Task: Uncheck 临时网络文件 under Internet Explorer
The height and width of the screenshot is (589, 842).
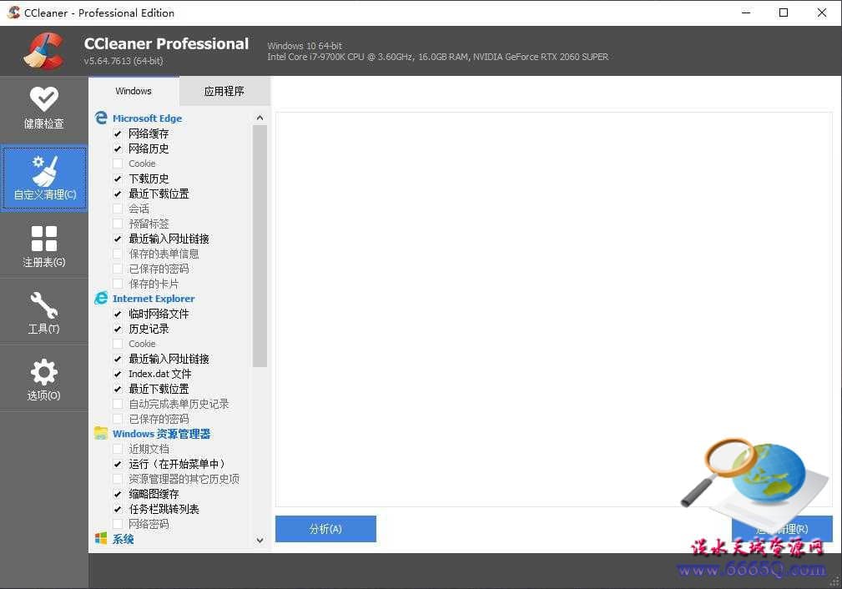Action: click(118, 314)
